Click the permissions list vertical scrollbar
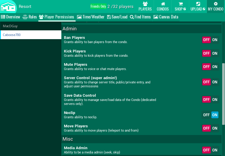Image resolution: width=225 pixels, height=156 pixels. click(223, 94)
